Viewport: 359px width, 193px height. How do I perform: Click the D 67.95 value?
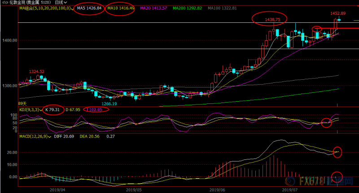click(x=73, y=110)
